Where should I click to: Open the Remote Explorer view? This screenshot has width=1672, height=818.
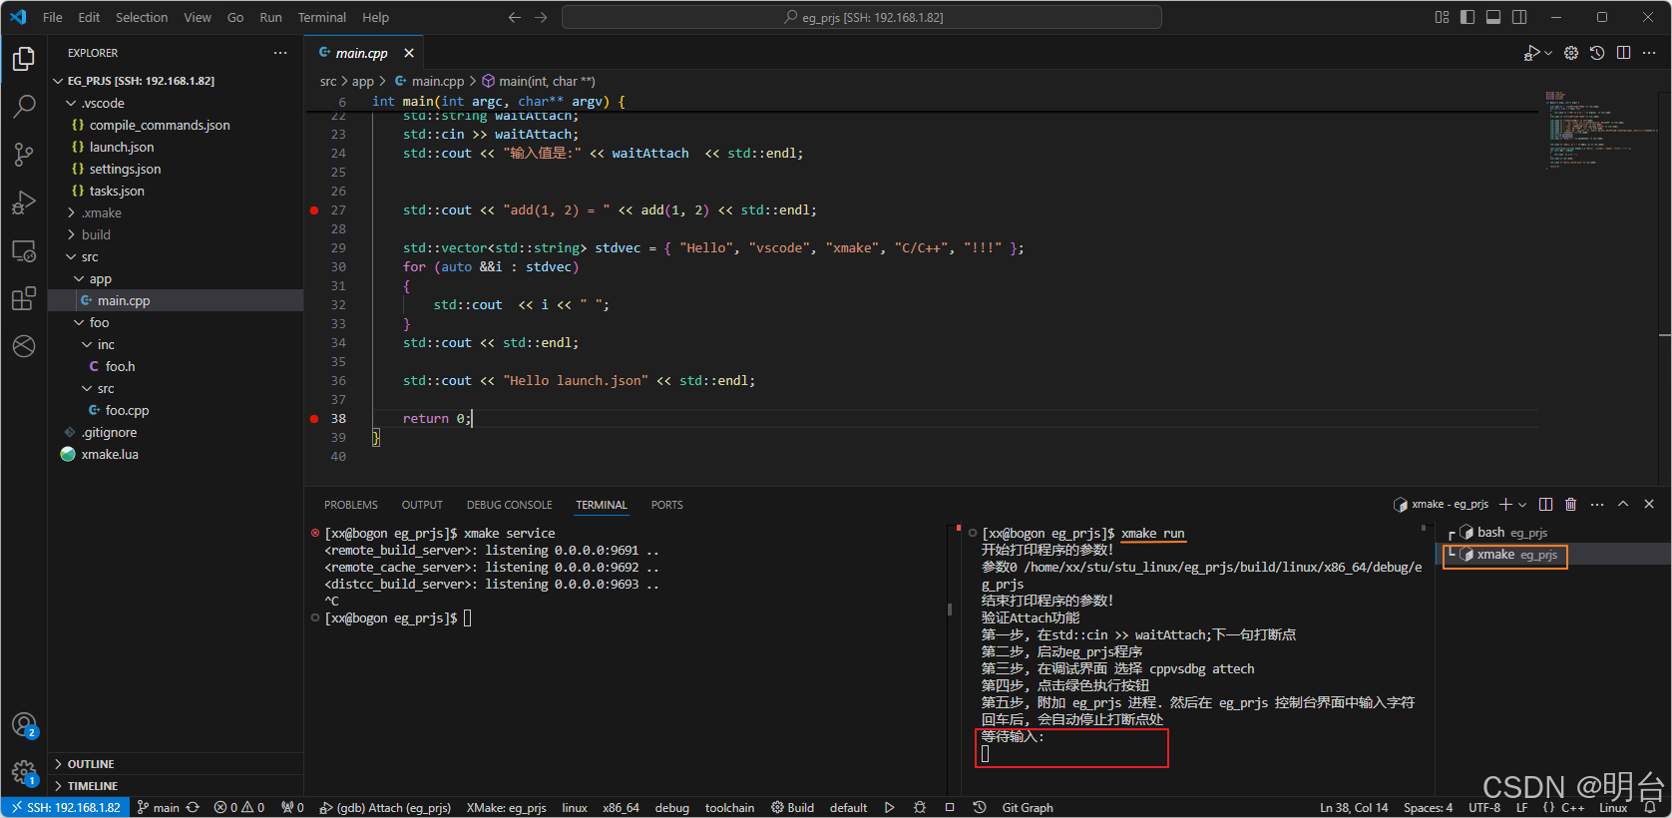24,250
